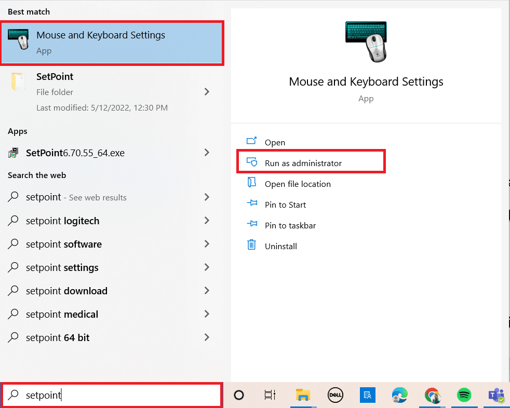Select 'setpoint medical' web suggestion

tap(112, 315)
